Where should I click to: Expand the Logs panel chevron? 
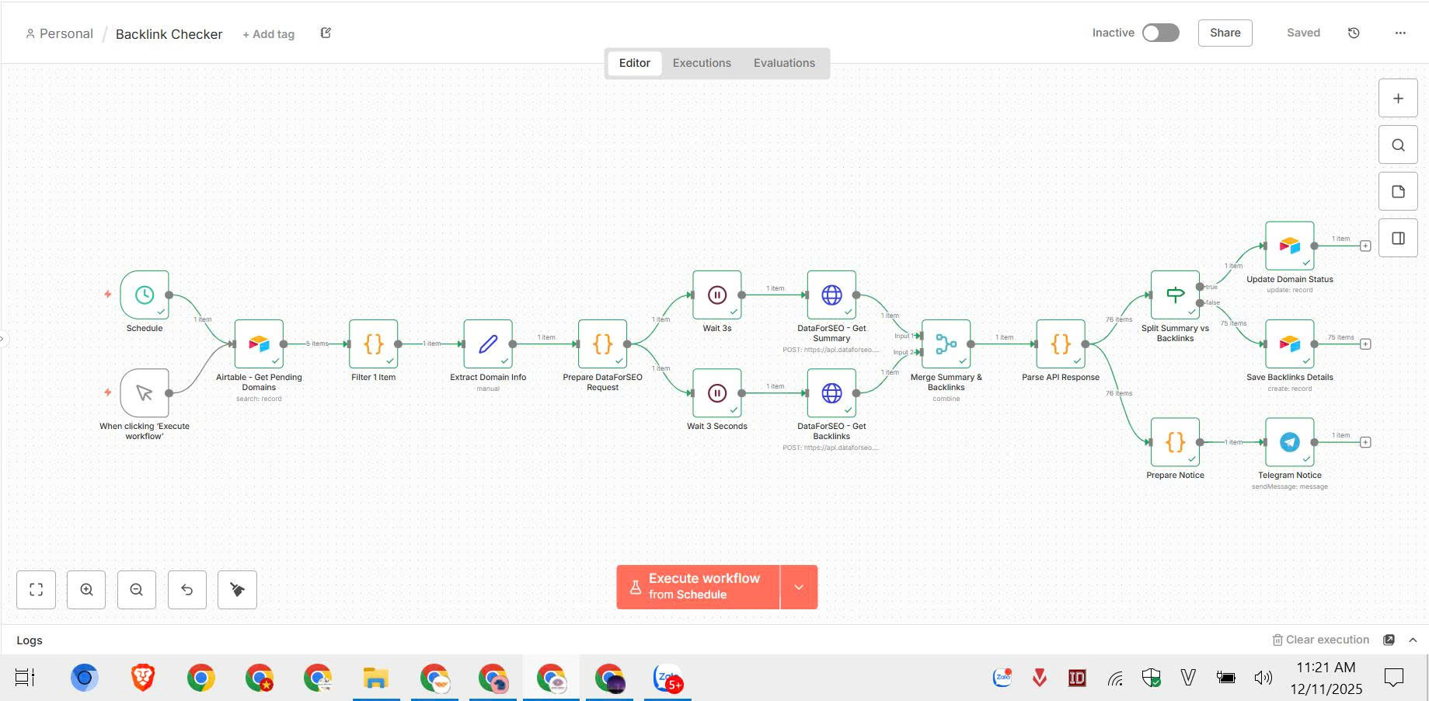coord(1413,640)
